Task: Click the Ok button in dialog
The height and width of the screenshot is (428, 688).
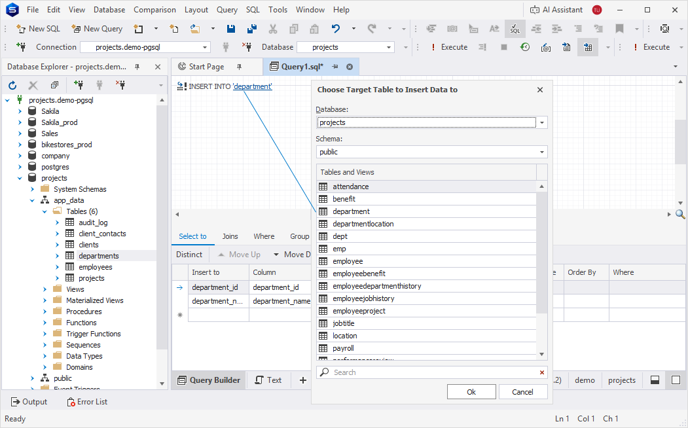Action: pos(471,392)
